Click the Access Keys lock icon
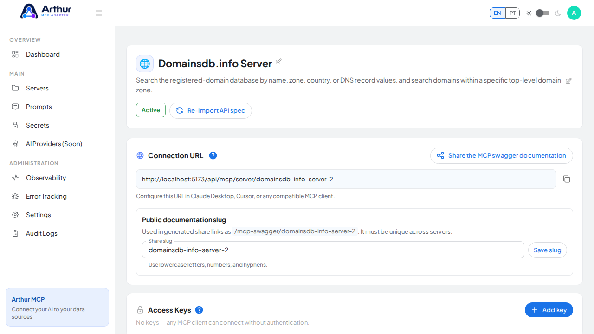The width and height of the screenshot is (594, 334). click(x=140, y=310)
